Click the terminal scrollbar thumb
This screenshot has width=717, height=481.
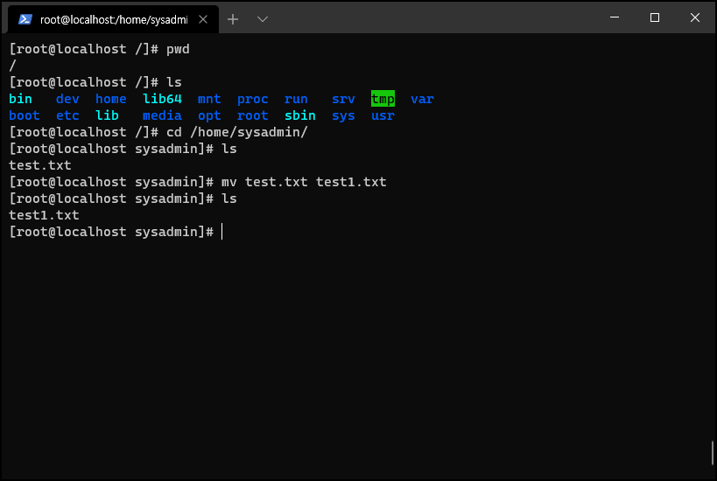coord(713,453)
